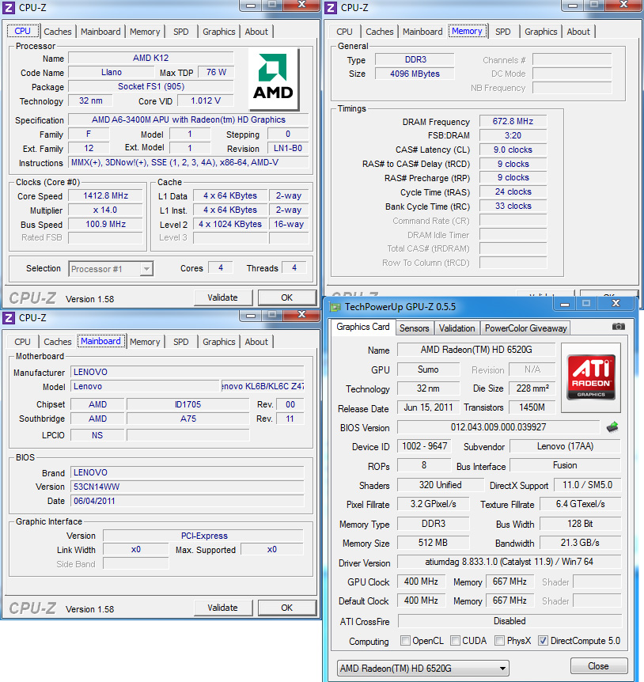This screenshot has width=644, height=682.
Task: Click the ATI CrossFire Disabled field
Action: pyautogui.click(x=510, y=621)
